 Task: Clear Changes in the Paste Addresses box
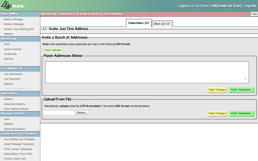[217, 90]
